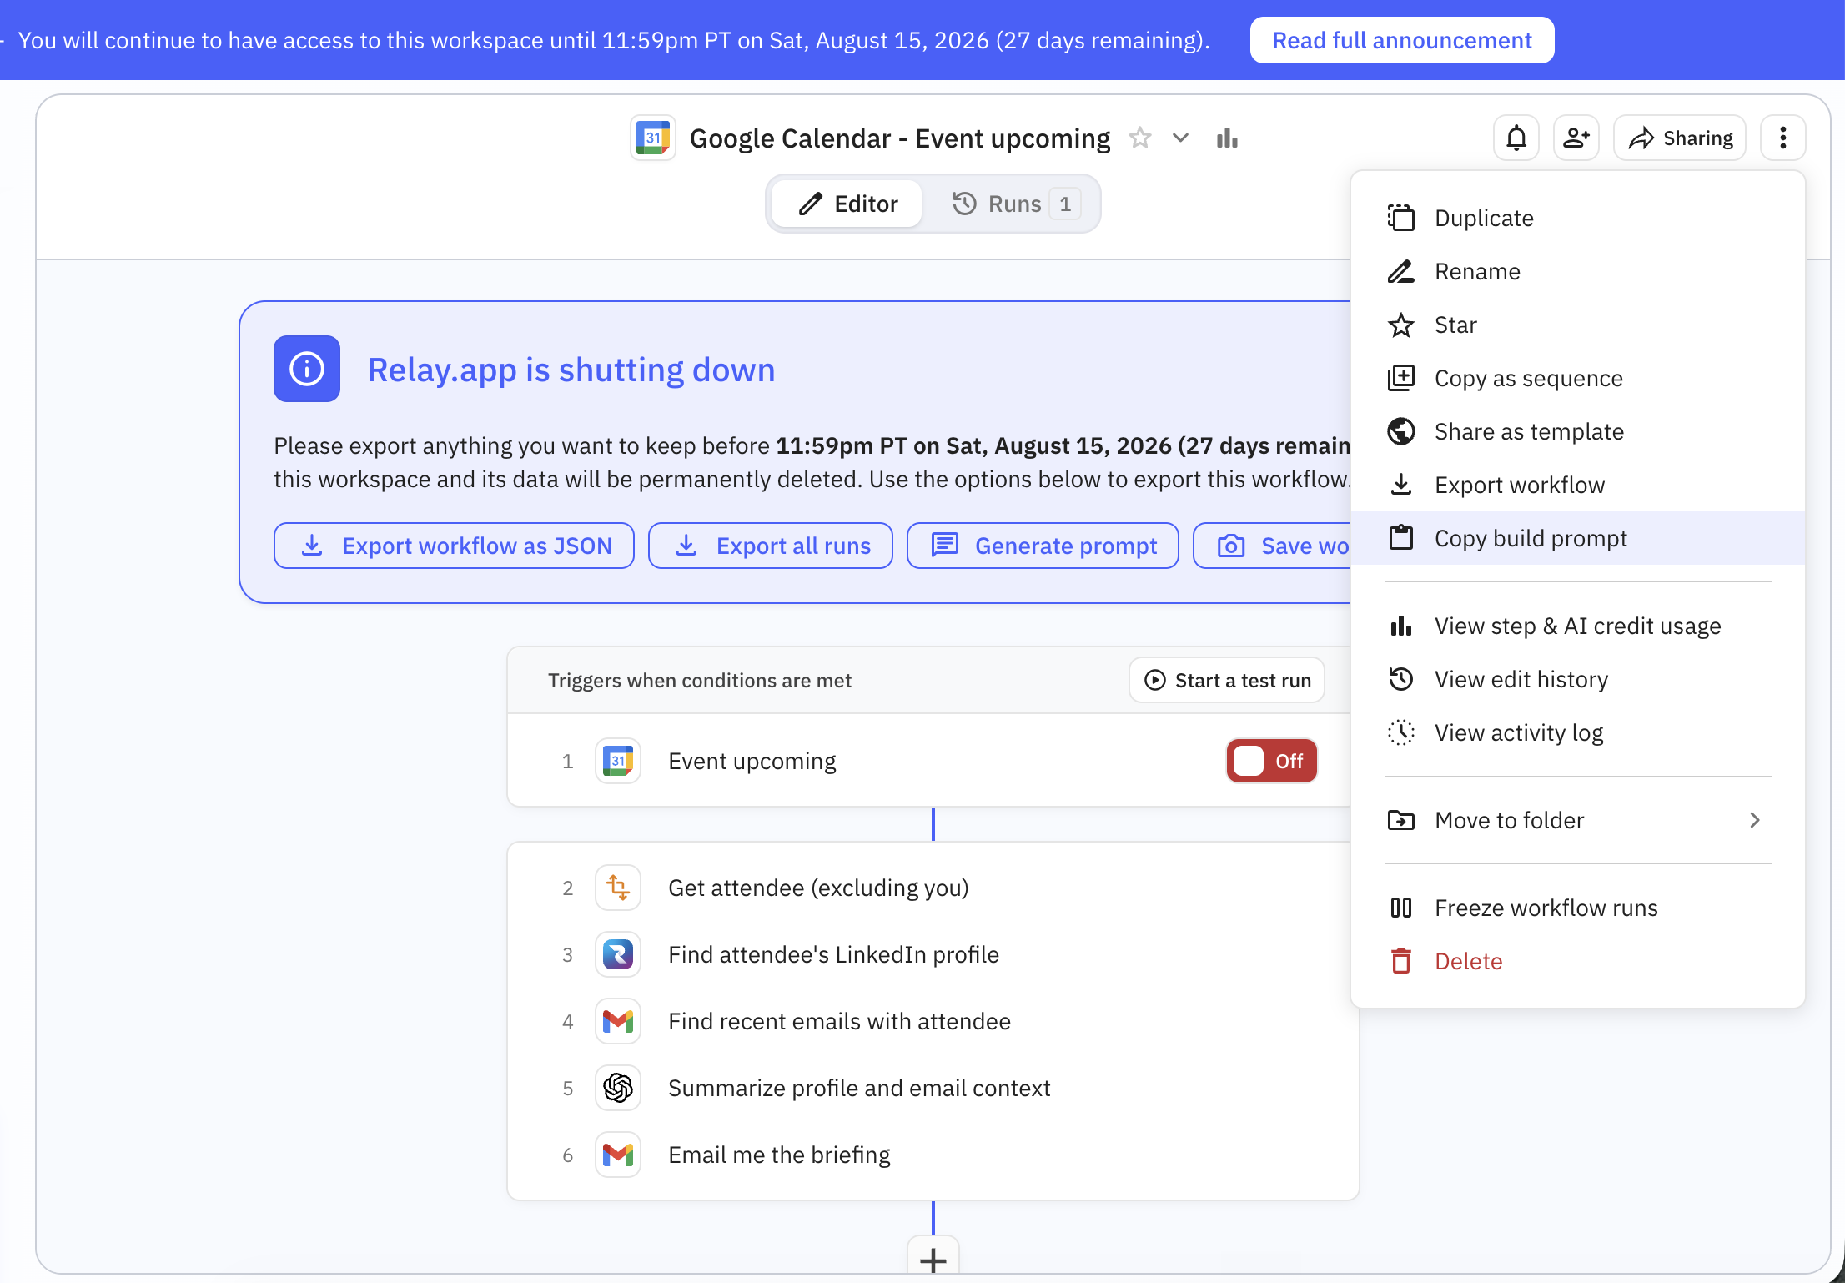Click the notification bell icon
The height and width of the screenshot is (1283, 1845).
coord(1516,138)
